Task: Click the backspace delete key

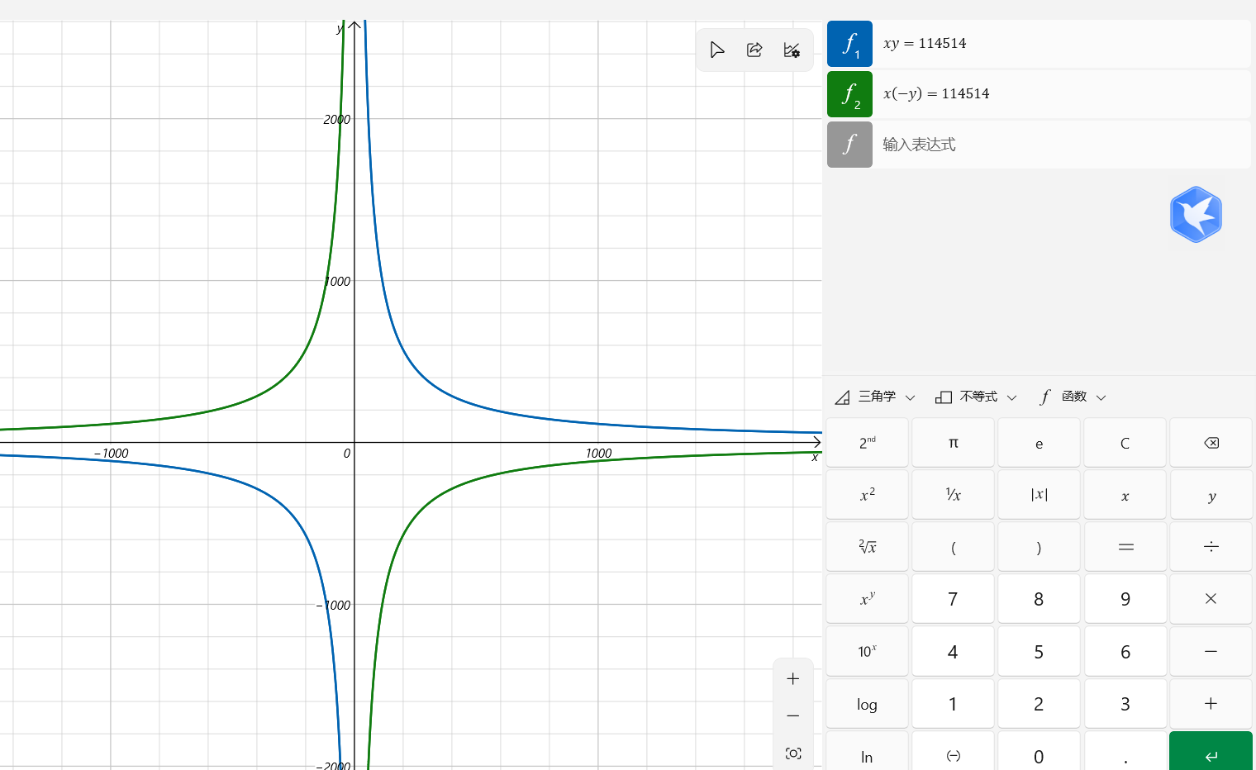Action: [1211, 443]
